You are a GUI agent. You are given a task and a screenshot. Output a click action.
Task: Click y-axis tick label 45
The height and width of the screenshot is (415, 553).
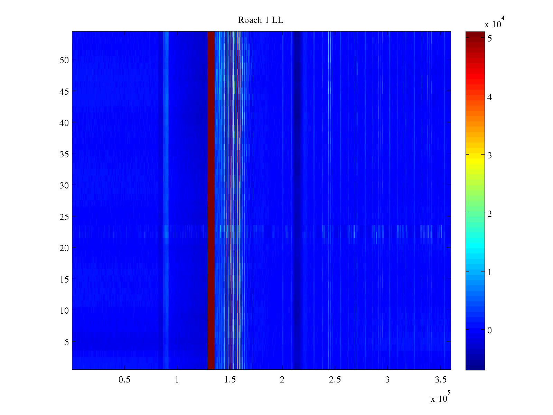click(64, 91)
